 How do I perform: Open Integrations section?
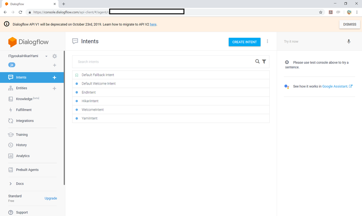[x=25, y=121]
